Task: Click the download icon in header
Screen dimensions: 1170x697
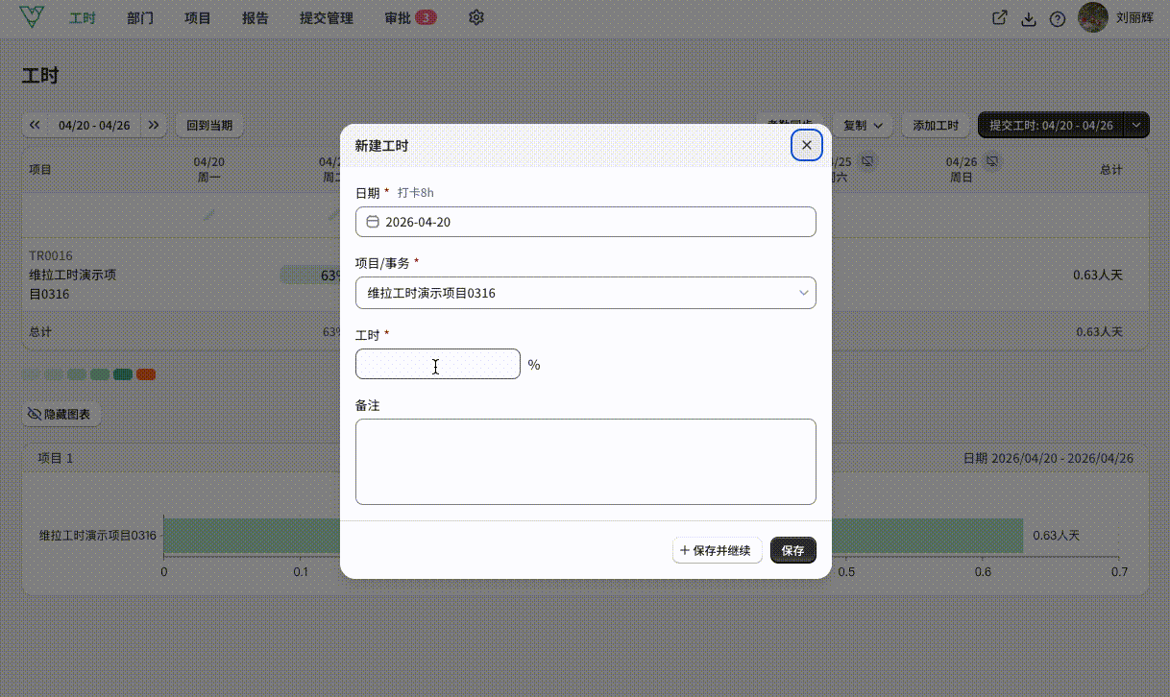Action: coord(1029,19)
